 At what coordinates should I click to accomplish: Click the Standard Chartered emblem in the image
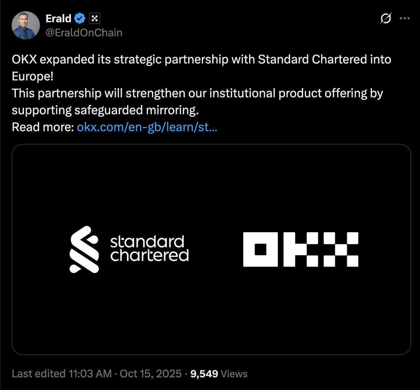pos(84,249)
